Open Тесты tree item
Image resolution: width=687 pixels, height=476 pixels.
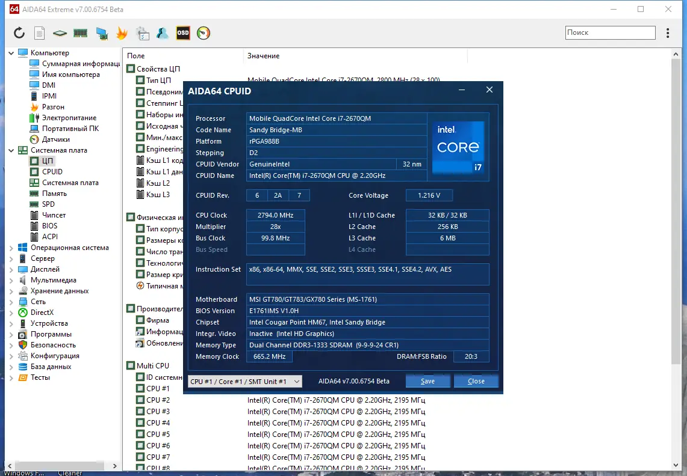tap(34, 377)
